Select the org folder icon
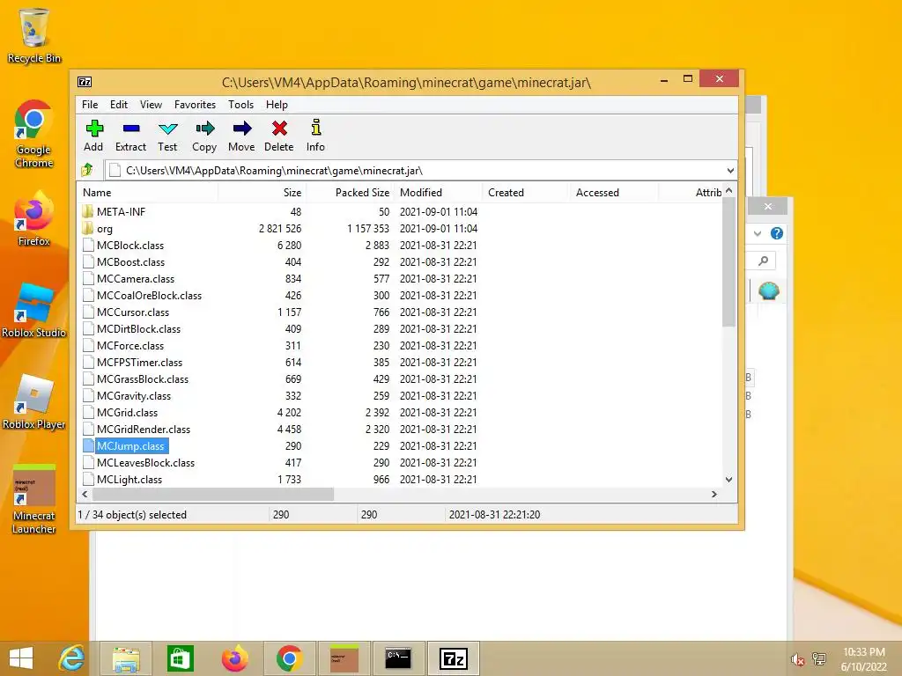Viewport: 902px width, 676px height. click(x=87, y=229)
